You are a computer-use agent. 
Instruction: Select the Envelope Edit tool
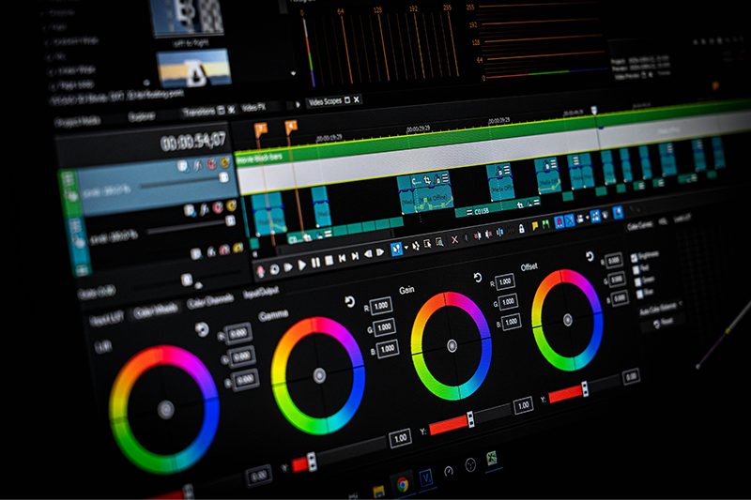(x=415, y=246)
